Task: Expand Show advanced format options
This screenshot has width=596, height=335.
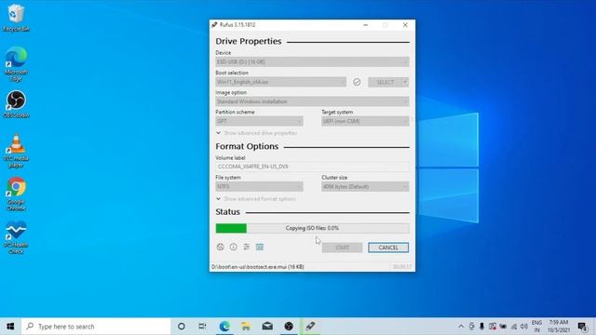Action: coord(256,199)
